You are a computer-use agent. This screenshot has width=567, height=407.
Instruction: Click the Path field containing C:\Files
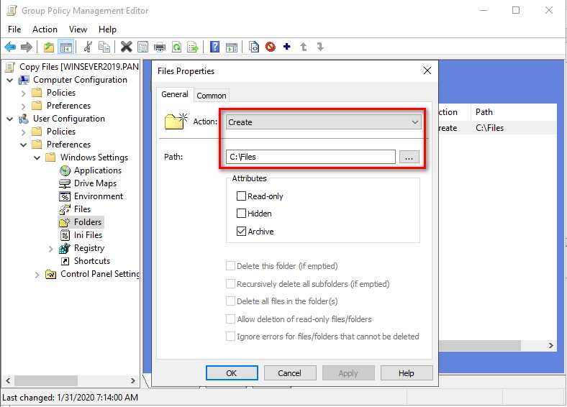[x=311, y=157]
